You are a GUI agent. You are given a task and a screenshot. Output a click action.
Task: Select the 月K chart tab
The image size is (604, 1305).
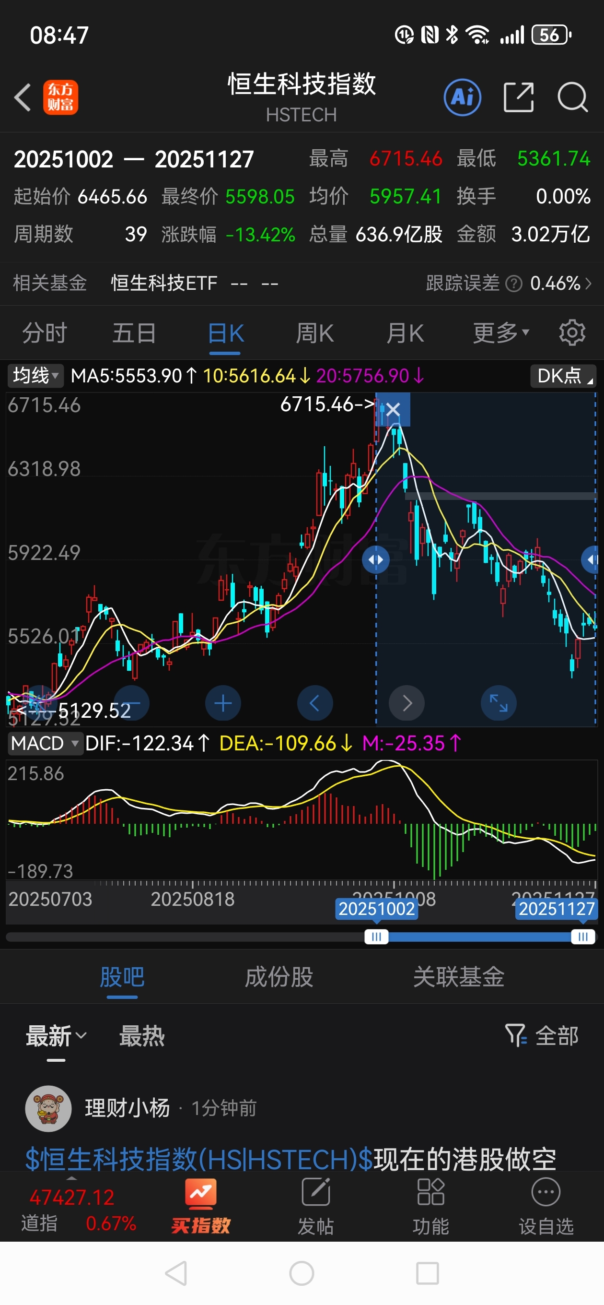tap(405, 333)
